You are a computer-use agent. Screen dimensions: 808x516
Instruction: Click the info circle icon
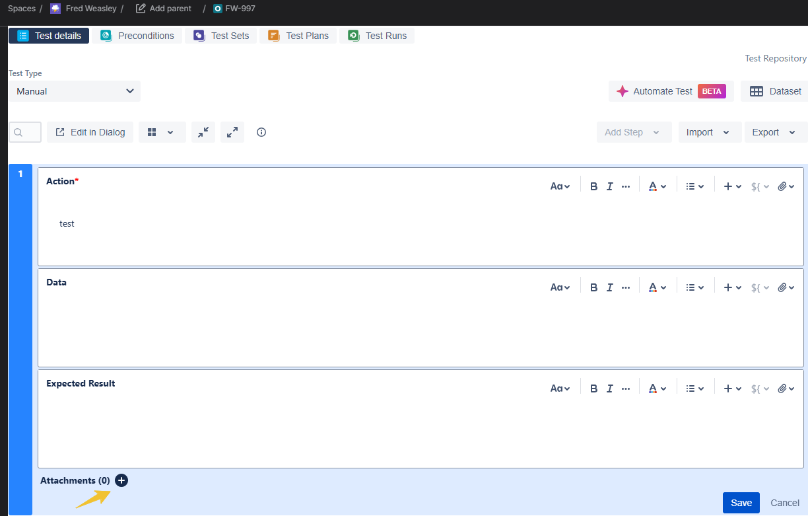click(261, 132)
